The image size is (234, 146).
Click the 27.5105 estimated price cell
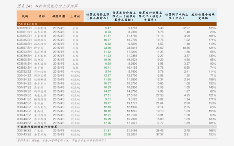point(132,95)
